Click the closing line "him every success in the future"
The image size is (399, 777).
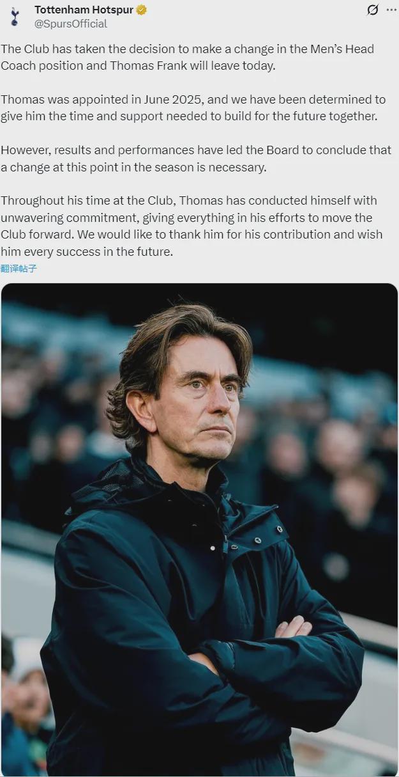[x=87, y=251]
